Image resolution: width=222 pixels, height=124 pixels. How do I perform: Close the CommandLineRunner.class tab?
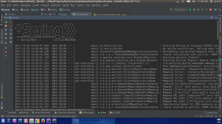tap(128, 14)
